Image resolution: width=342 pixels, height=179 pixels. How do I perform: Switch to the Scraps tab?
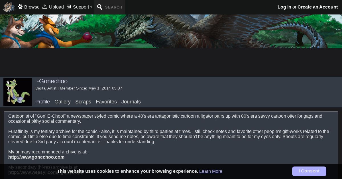pyautogui.click(x=83, y=102)
